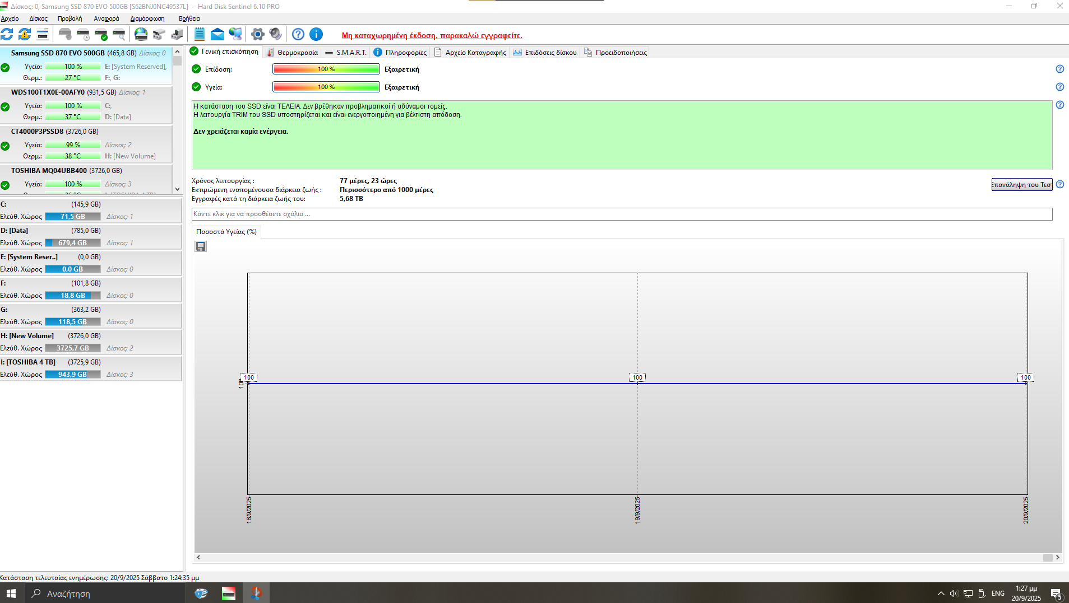
Task: Click the disk with green checkmark icon
Action: pos(101,35)
